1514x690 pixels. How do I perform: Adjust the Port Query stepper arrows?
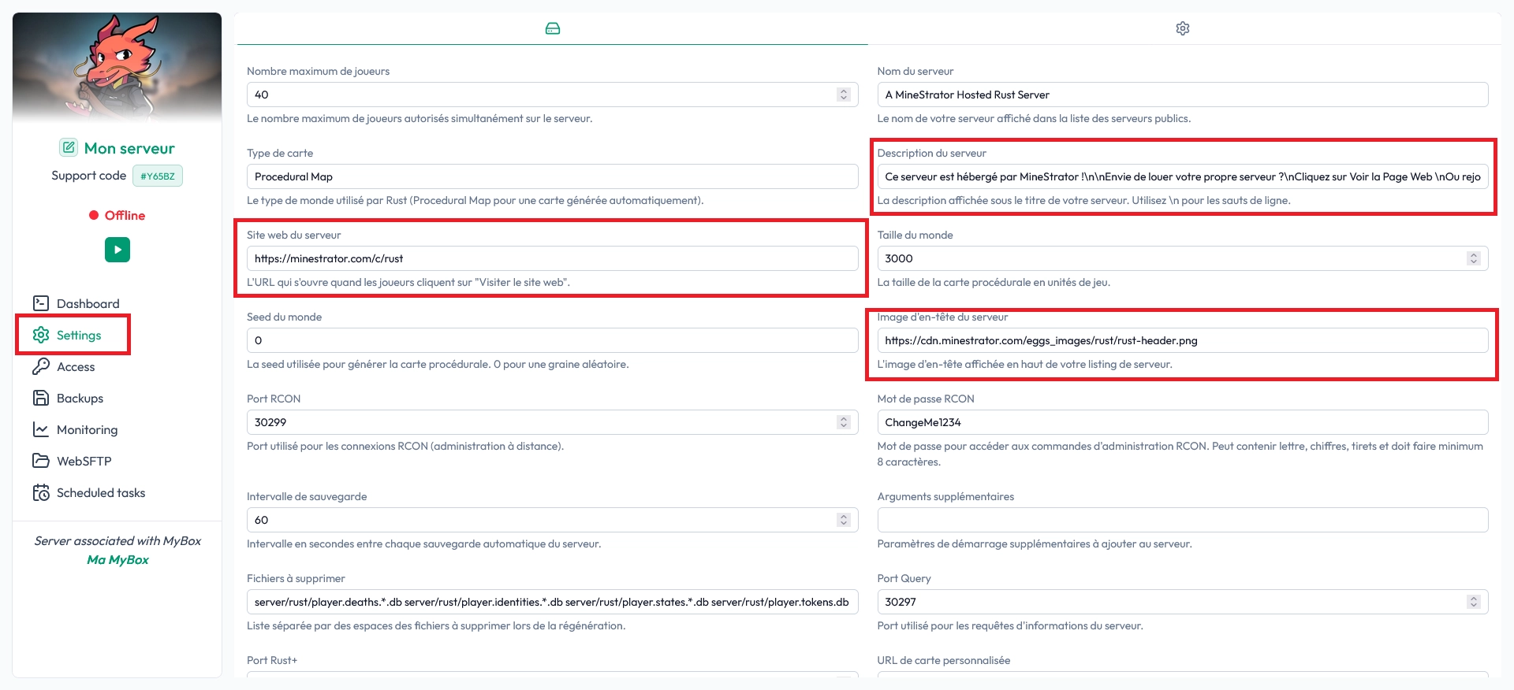(1473, 602)
